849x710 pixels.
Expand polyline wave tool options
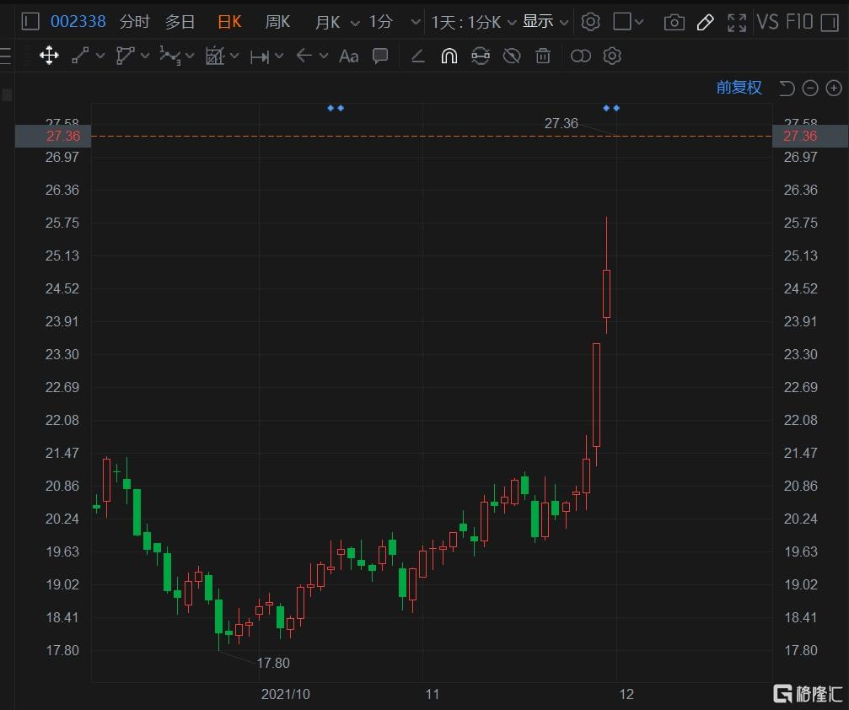tap(190, 56)
